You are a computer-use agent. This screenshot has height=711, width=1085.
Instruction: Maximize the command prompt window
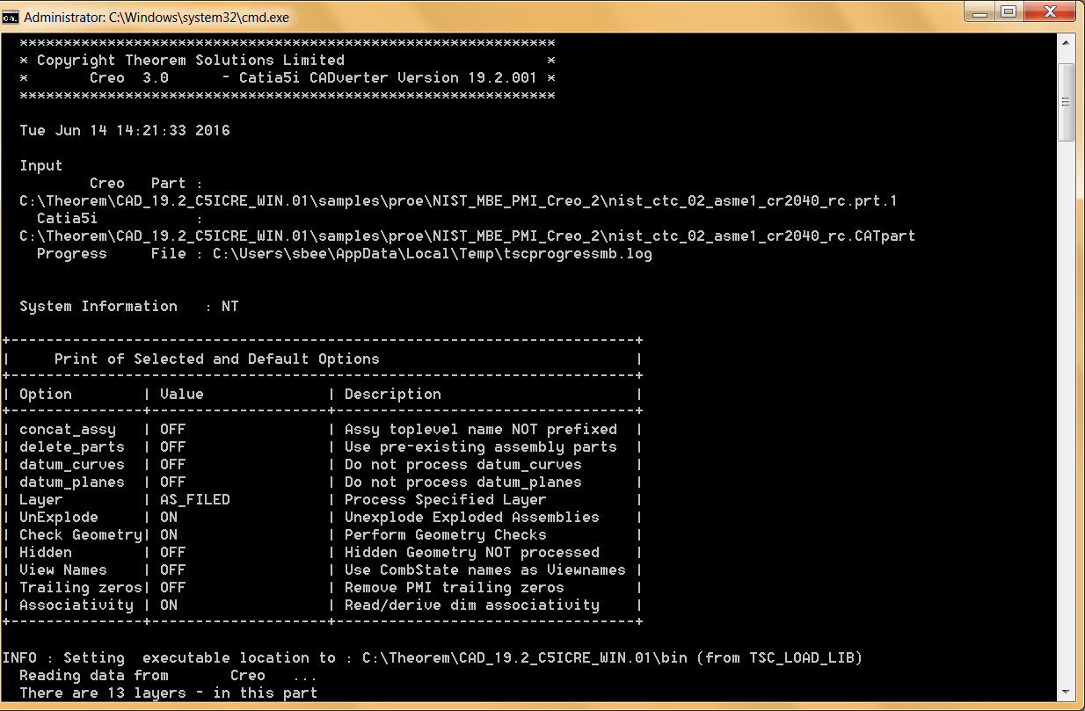1008,12
